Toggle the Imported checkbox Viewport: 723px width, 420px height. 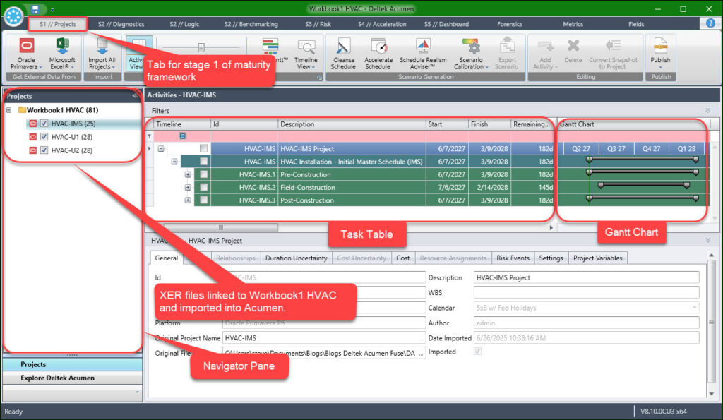pyautogui.click(x=478, y=352)
